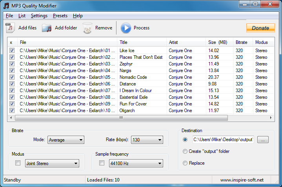Click the Remove label in toolbar

click(104, 28)
